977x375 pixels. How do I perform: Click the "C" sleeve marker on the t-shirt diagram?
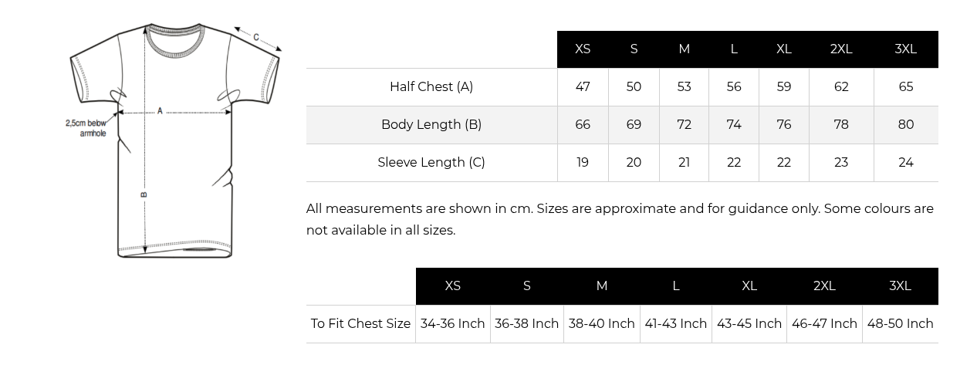point(256,37)
